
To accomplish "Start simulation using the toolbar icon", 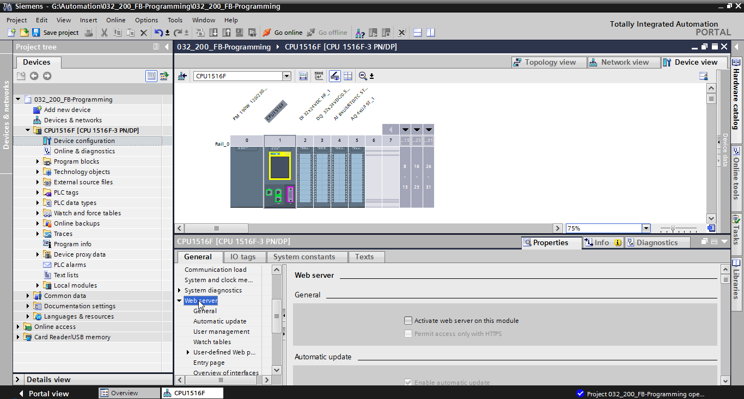I will point(239,33).
